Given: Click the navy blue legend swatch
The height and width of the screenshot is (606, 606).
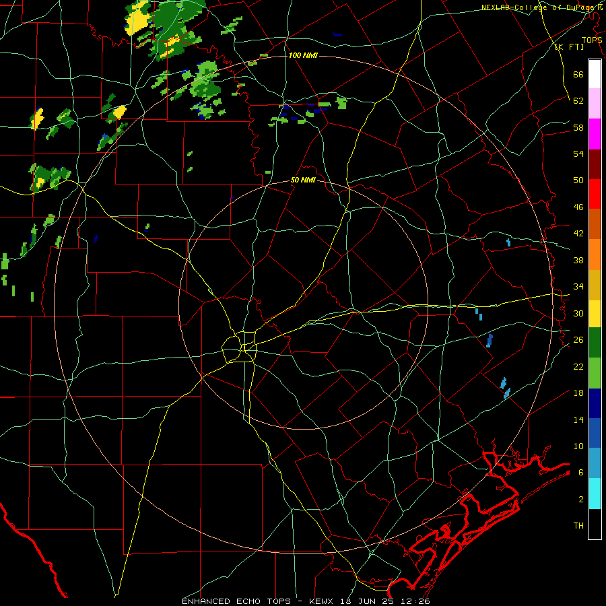Looking at the screenshot, I should 595,403.
